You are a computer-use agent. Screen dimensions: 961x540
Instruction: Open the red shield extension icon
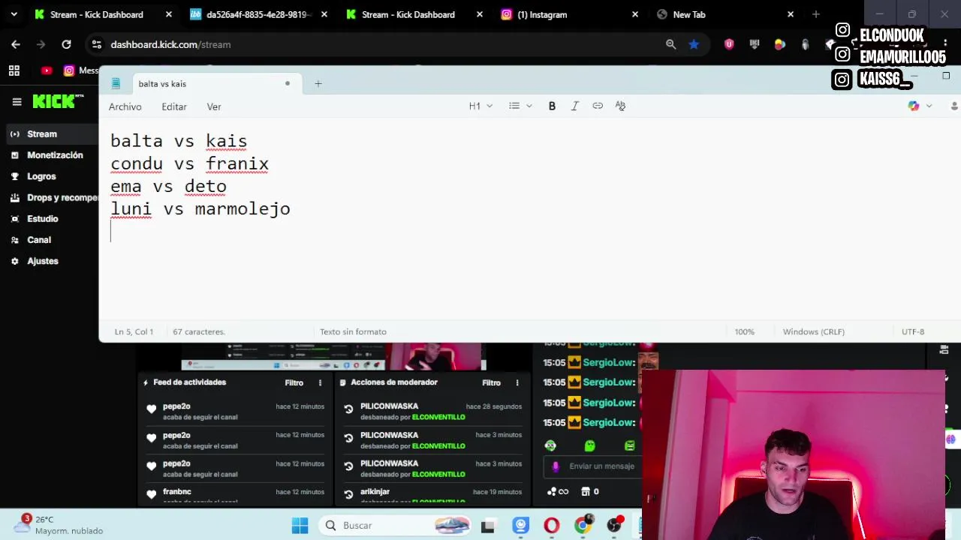tap(728, 44)
